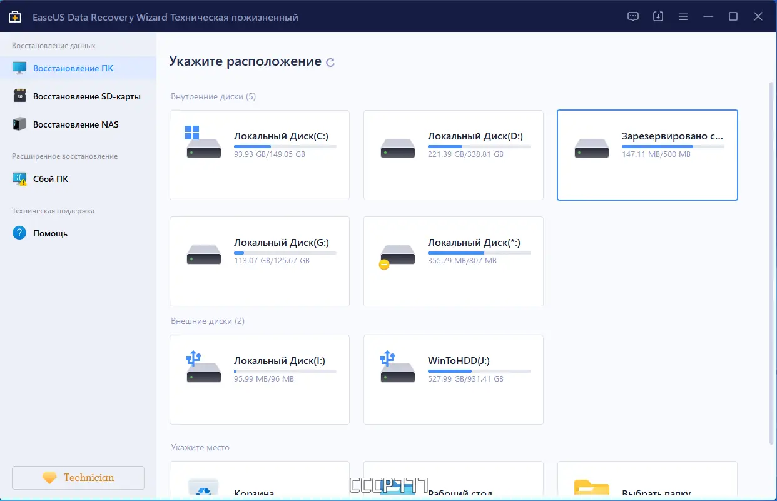Click the 93.93 GB/149.05 GB size text
The height and width of the screenshot is (501, 777).
[270, 154]
